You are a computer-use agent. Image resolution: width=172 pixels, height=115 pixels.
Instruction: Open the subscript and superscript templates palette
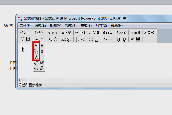pyautogui.click(x=53, y=39)
